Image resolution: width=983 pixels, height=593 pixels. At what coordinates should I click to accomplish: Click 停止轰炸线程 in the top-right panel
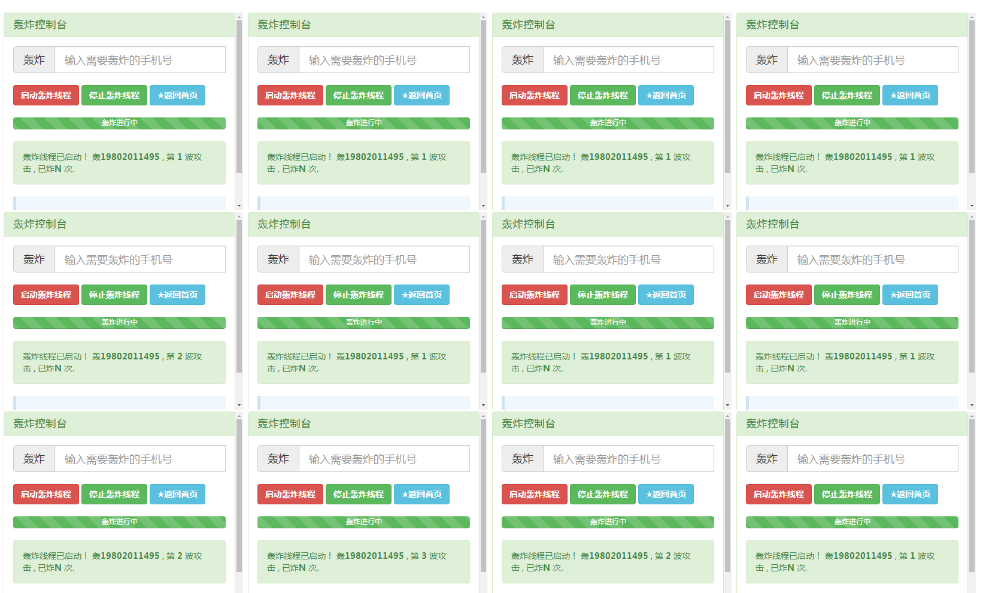(x=847, y=95)
